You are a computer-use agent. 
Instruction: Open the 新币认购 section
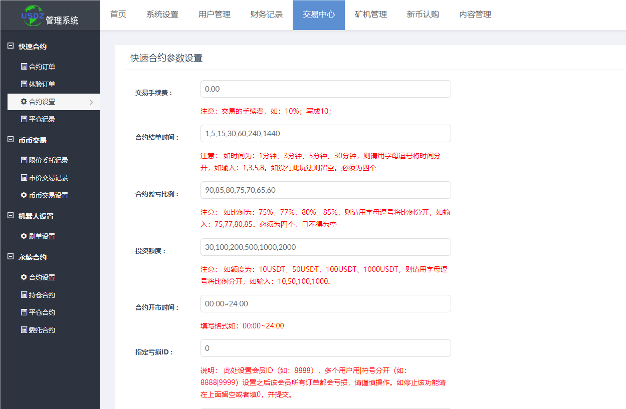tap(423, 15)
